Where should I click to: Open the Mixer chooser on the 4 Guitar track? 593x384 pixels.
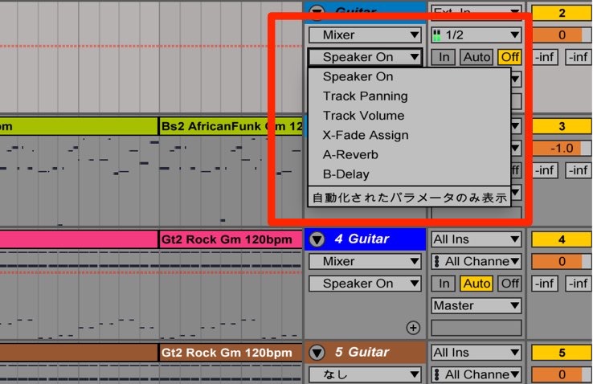click(x=365, y=261)
